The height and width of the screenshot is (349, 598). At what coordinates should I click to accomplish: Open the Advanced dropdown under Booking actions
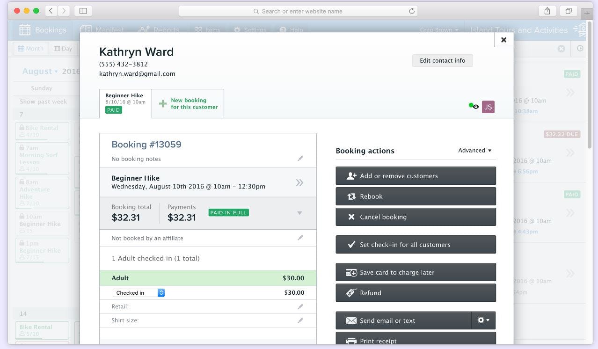[474, 150]
